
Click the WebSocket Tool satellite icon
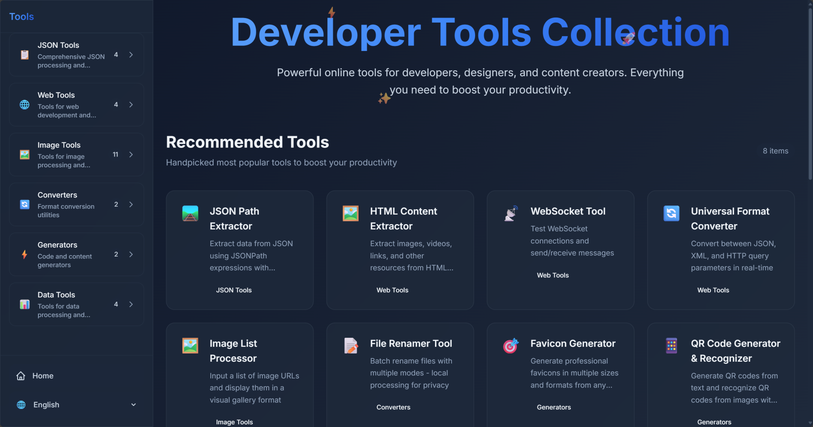(x=511, y=213)
